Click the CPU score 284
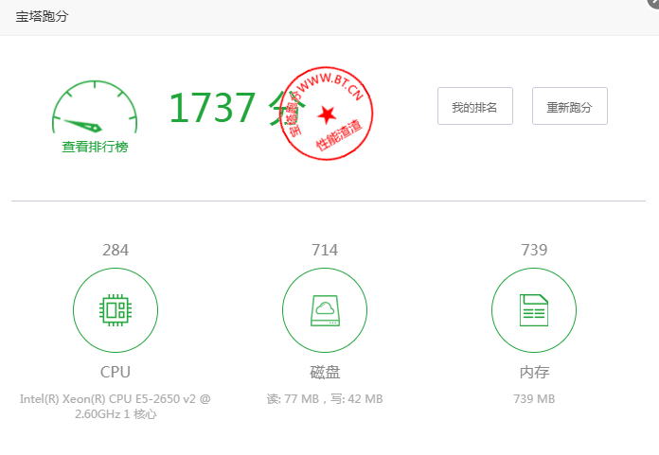659x455 pixels. point(116,250)
